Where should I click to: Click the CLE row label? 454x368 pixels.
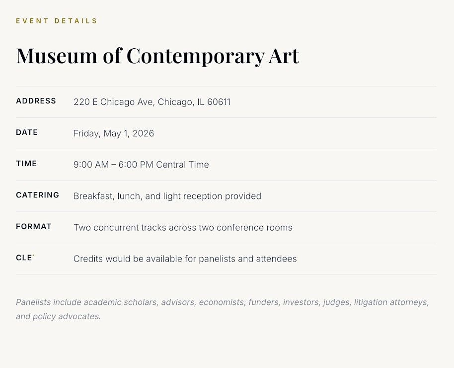point(24,258)
